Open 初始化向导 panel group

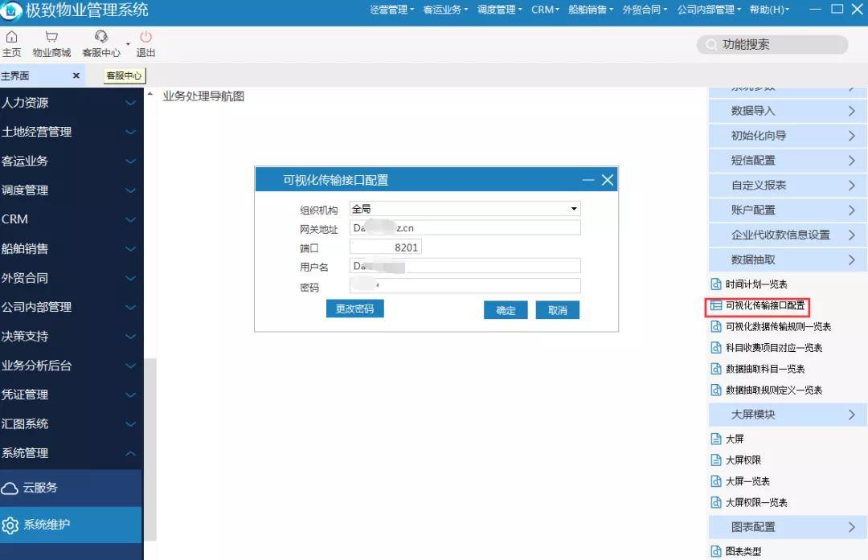[787, 136]
